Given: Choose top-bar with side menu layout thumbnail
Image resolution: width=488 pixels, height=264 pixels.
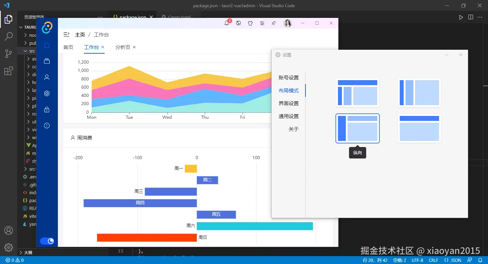Looking at the screenshot, I should (x=358, y=93).
